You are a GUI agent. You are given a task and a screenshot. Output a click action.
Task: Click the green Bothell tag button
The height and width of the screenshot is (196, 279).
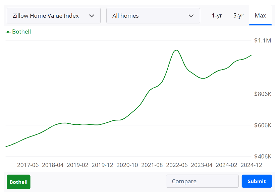point(18,182)
